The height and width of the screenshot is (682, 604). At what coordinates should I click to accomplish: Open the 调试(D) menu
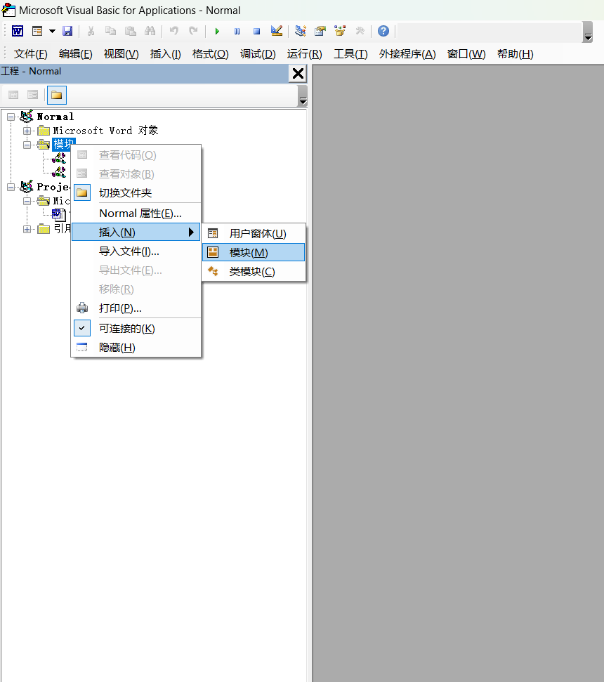point(258,54)
